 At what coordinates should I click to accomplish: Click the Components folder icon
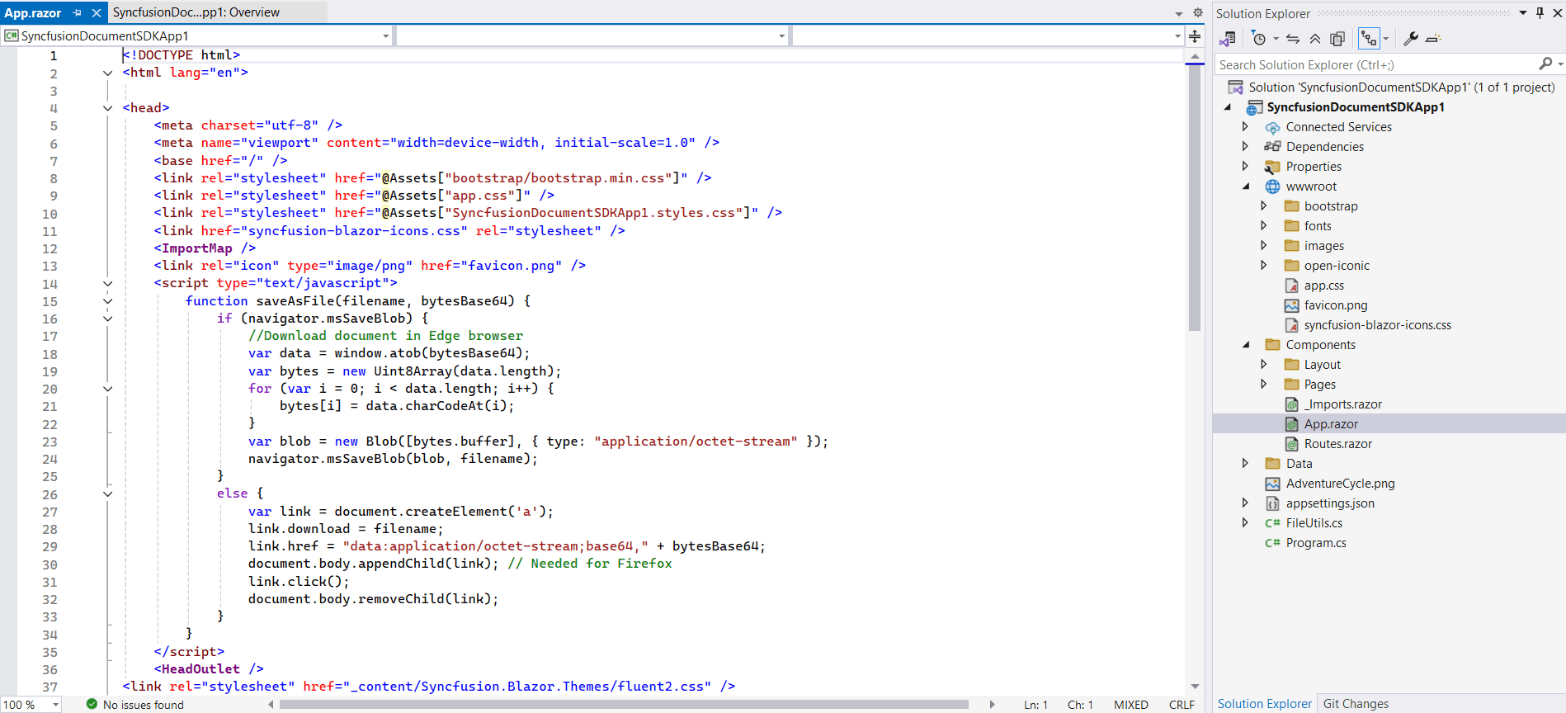1272,345
